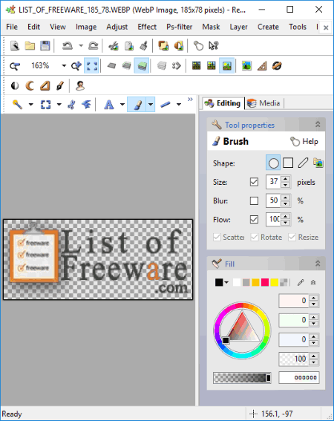Viewport: 334px width, 421px height.
Task: Toggle the Scatter checkbox
Action: click(217, 237)
